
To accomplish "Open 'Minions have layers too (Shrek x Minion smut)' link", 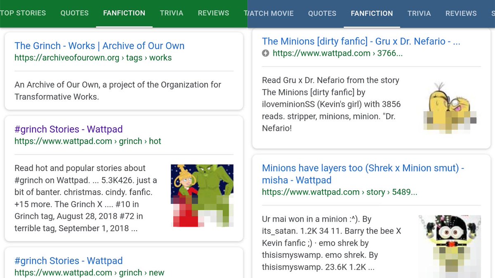I will pos(363,174).
